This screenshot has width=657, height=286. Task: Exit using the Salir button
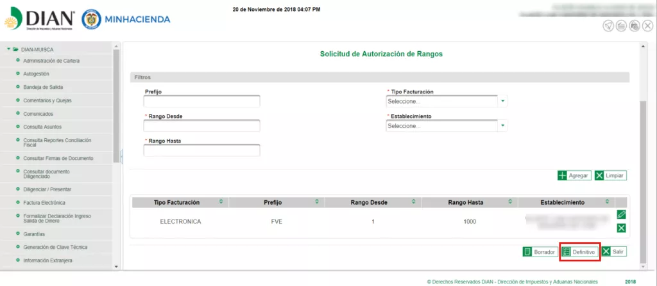tap(614, 252)
